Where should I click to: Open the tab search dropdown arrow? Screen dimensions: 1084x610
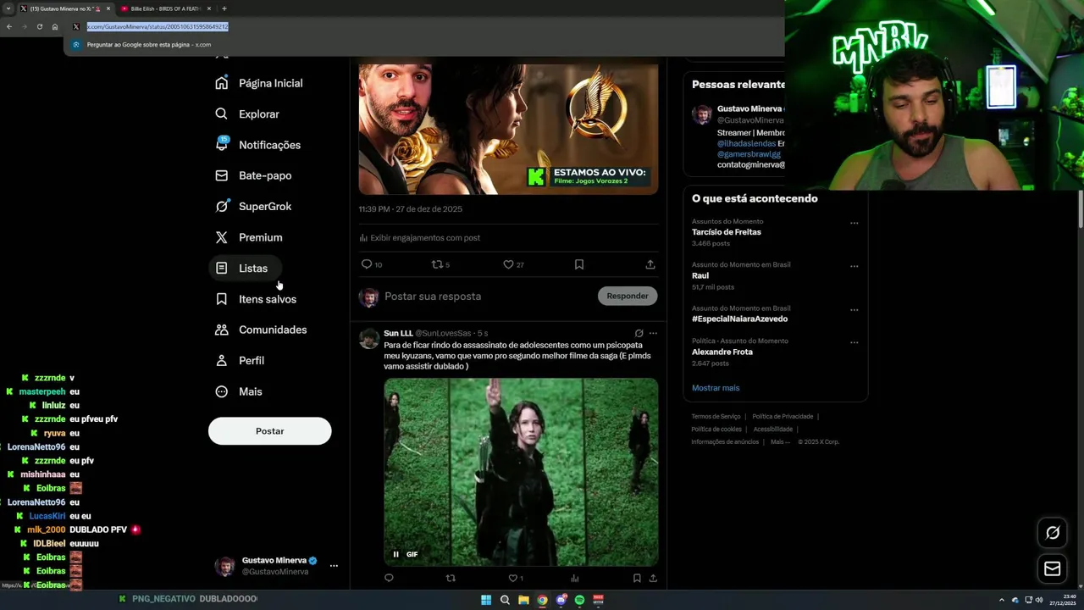coord(8,8)
